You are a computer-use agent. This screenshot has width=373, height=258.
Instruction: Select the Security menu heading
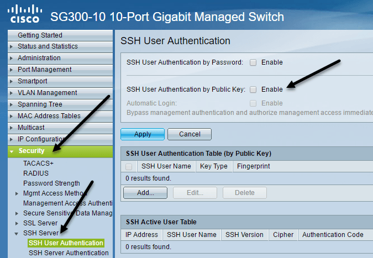(60, 151)
